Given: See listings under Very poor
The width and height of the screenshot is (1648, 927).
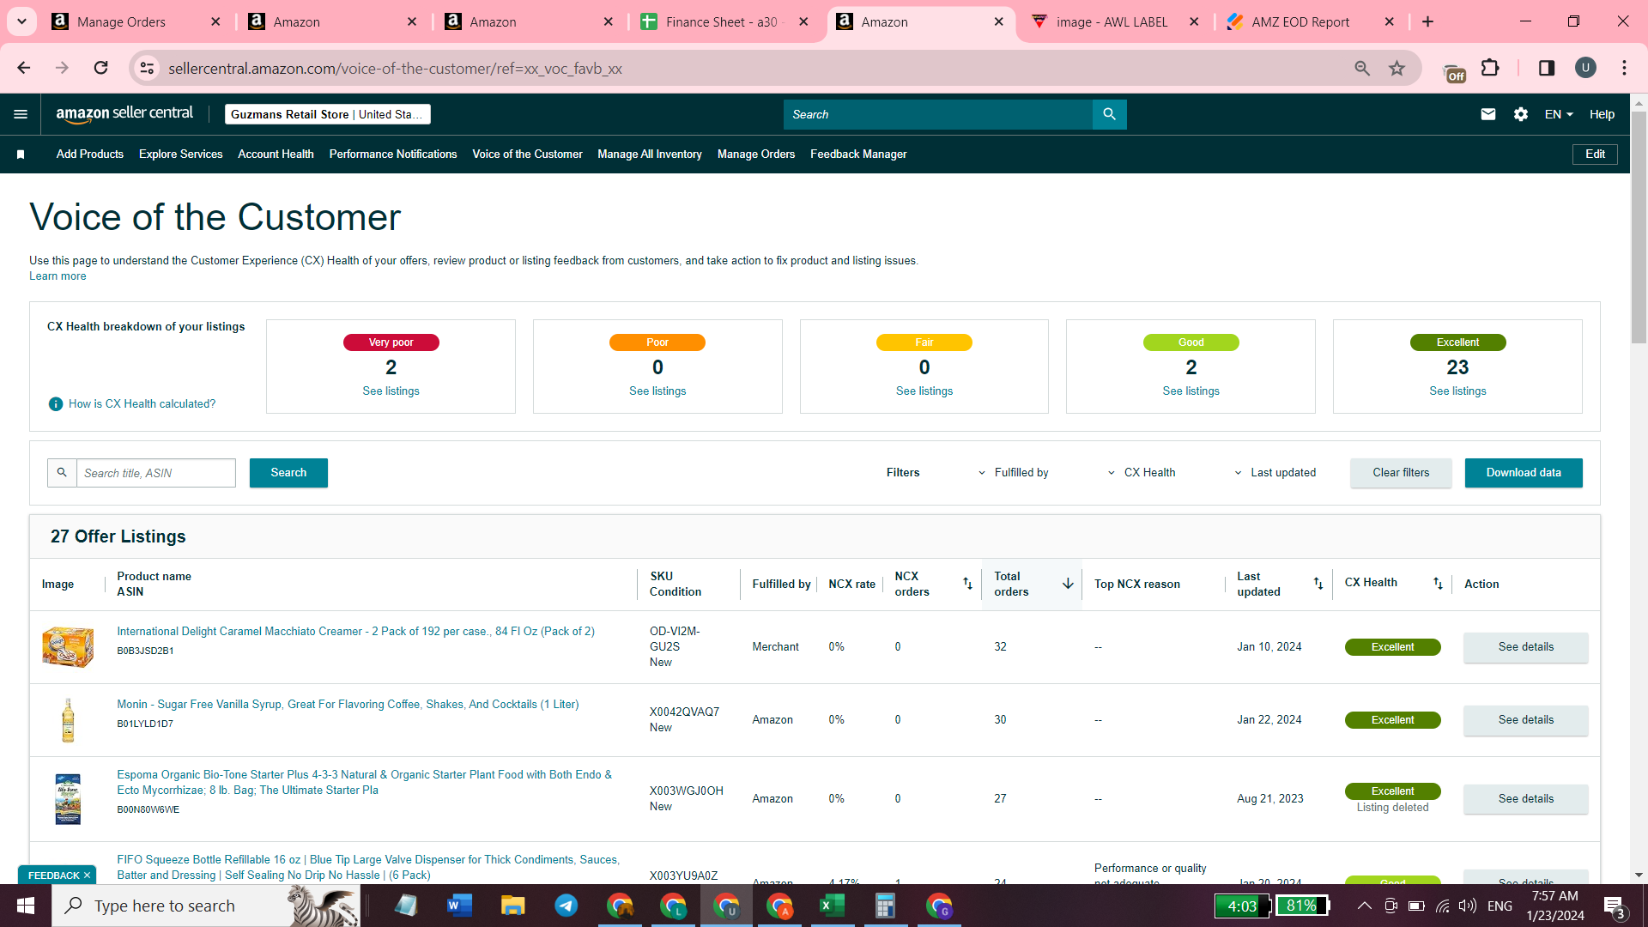Looking at the screenshot, I should click(391, 391).
